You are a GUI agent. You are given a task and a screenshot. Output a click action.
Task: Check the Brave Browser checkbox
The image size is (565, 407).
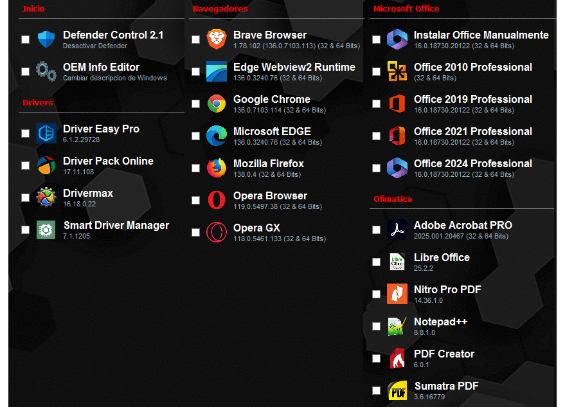point(195,39)
